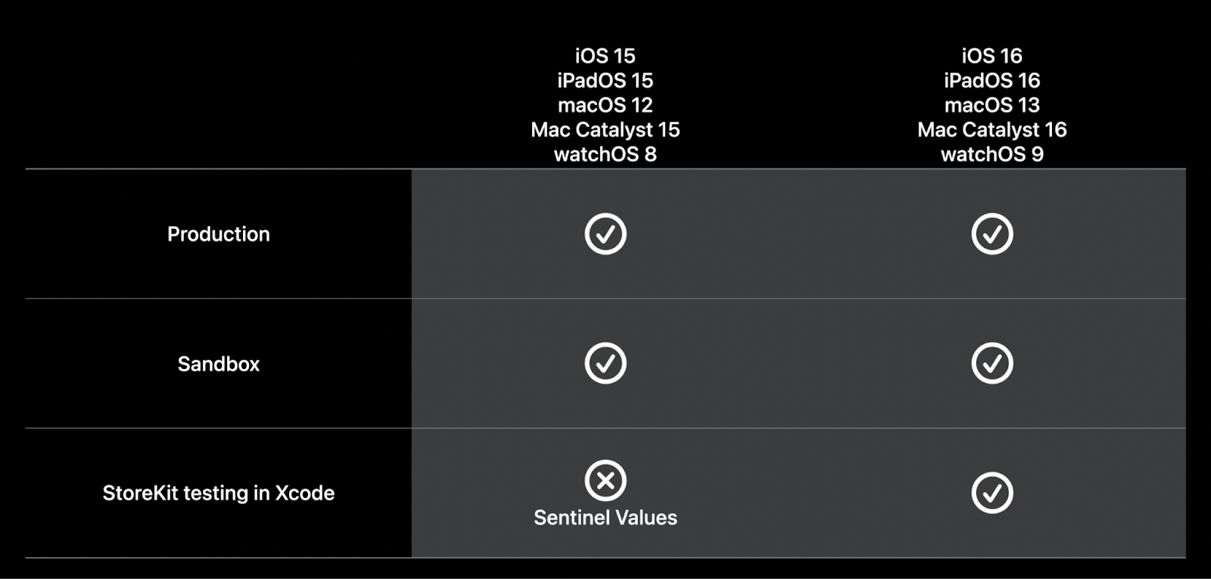The width and height of the screenshot is (1211, 579).
Task: Click the iPadOS 16 header text
Action: point(992,81)
